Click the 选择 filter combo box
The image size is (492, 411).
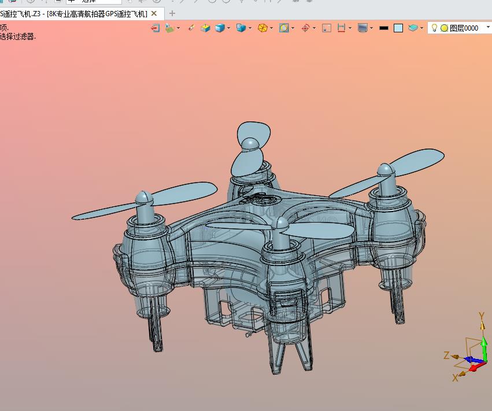pos(94,1)
